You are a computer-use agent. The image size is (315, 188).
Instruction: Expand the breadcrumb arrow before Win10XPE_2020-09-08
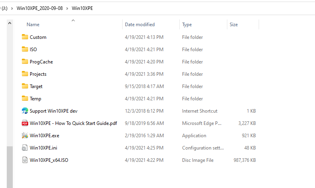12,8
